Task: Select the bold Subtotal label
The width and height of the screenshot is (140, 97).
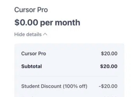Action: tap(32, 66)
